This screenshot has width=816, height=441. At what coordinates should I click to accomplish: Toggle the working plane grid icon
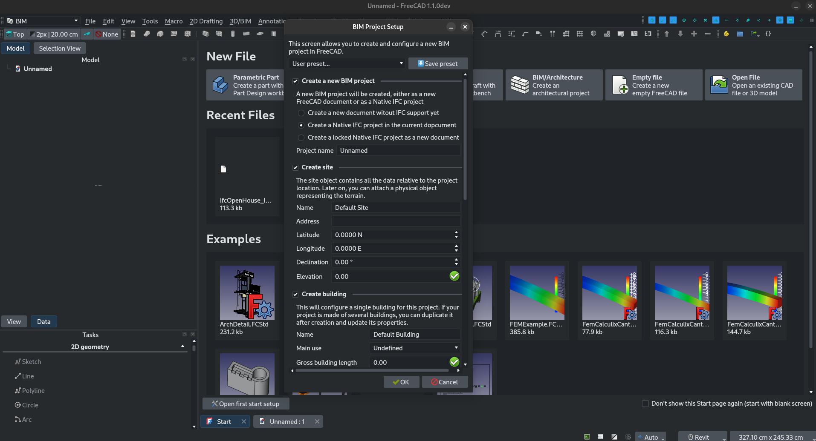click(x=579, y=34)
